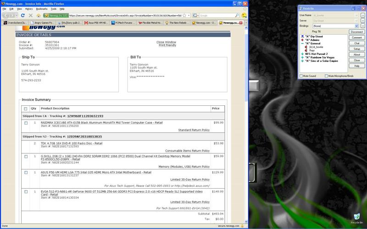Reload the page in Firefox
The width and height of the screenshot is (367, 229).
click(23, 15)
